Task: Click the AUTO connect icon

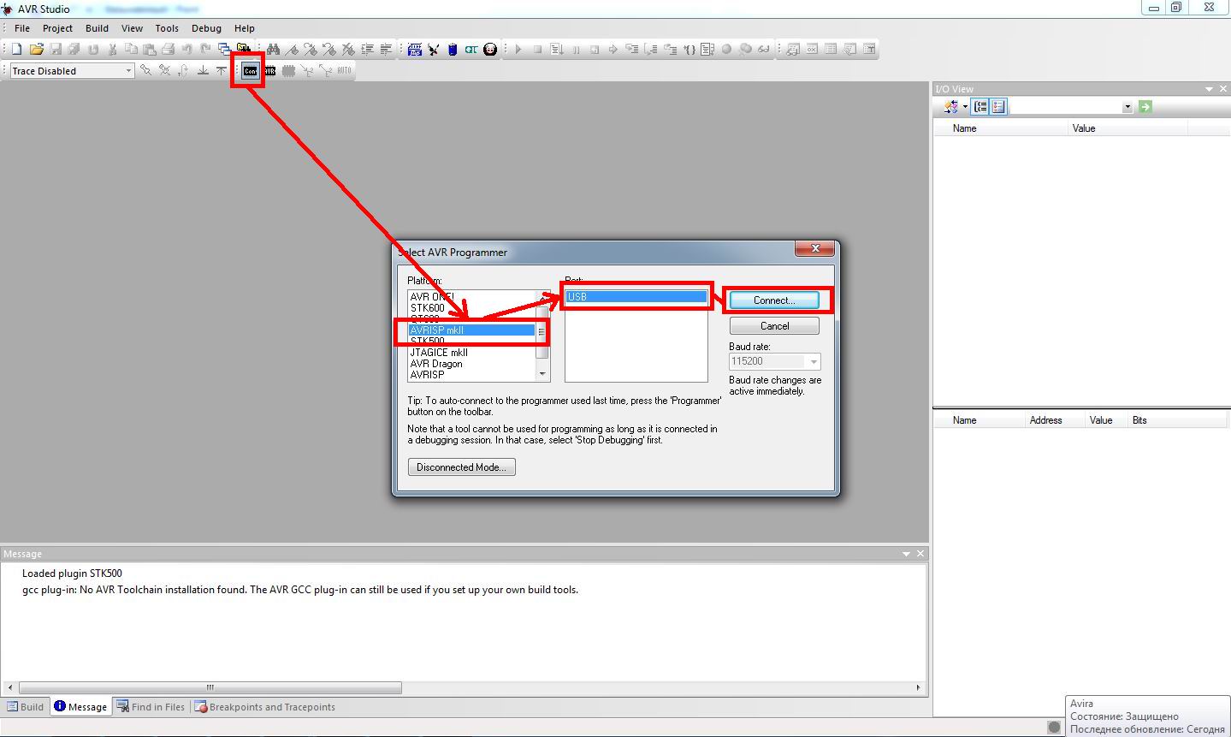Action: tap(344, 71)
